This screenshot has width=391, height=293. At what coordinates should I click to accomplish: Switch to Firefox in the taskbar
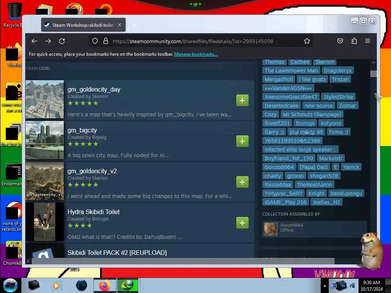point(105,285)
